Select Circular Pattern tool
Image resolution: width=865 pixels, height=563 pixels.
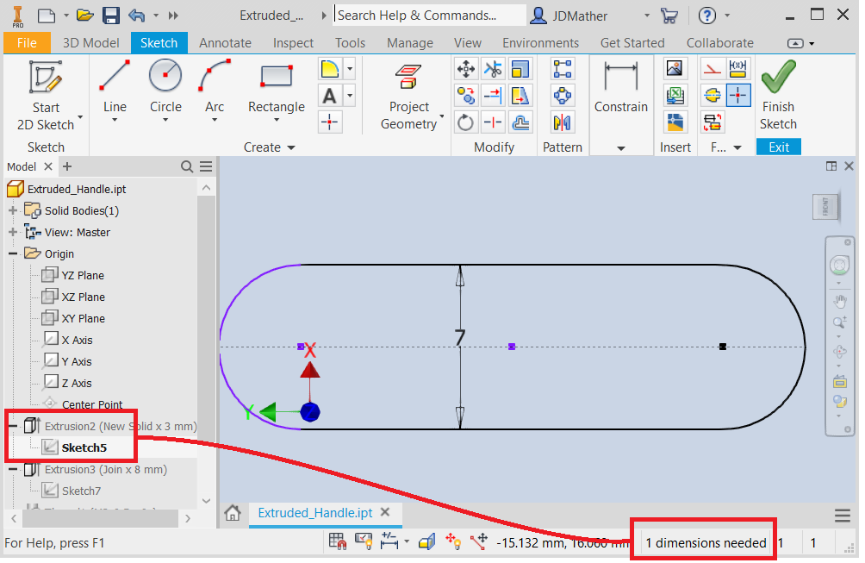pyautogui.click(x=562, y=96)
